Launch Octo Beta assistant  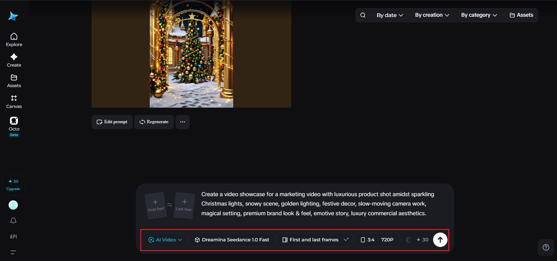click(14, 127)
